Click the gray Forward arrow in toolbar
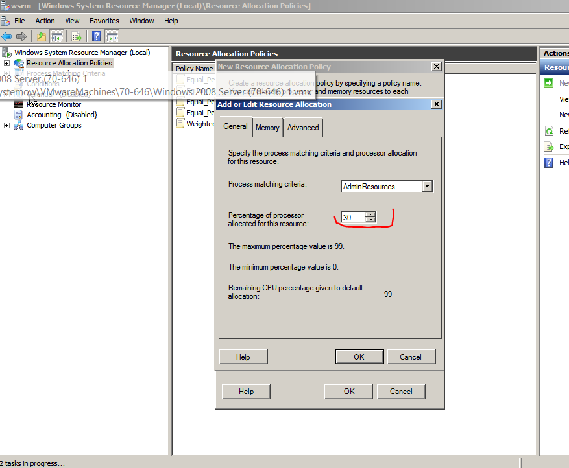Screen dimensions: 569x468 pyautogui.click(x=21, y=36)
